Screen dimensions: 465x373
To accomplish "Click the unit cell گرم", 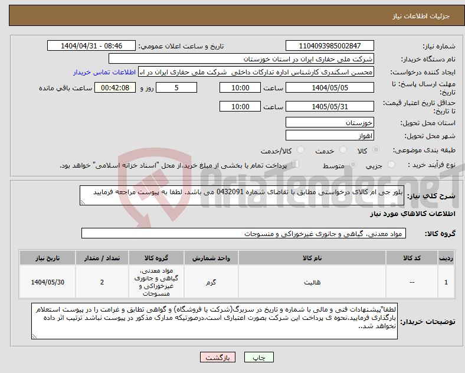I will pyautogui.click(x=211, y=282).
